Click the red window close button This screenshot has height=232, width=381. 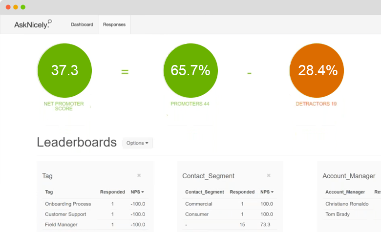point(8,7)
